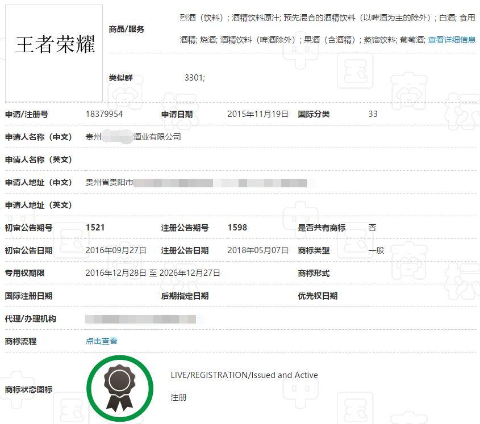The height and width of the screenshot is (424, 480).
Task: Open the 点击查看 trademark process link
Action: (x=101, y=341)
